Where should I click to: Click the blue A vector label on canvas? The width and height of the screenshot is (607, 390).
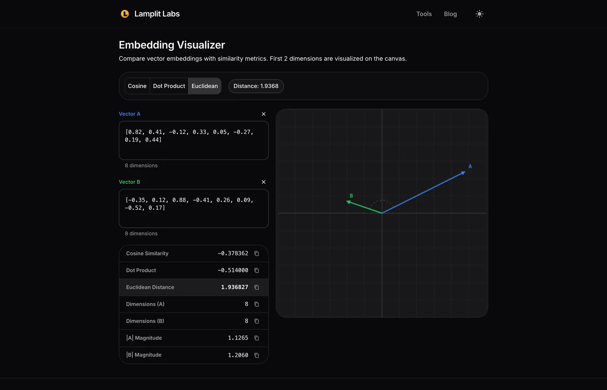tap(470, 166)
